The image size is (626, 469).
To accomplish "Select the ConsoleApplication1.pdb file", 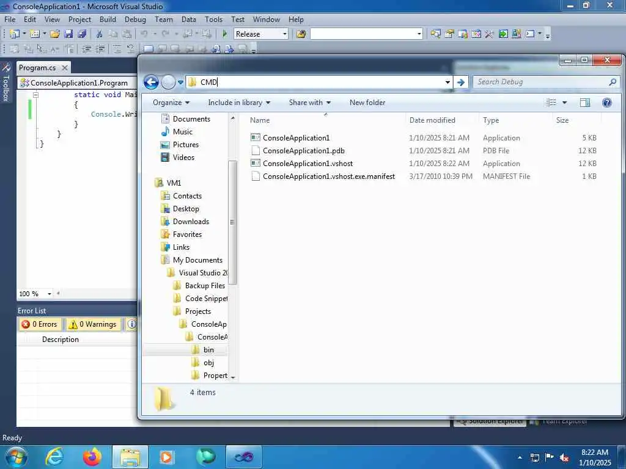I will tap(303, 151).
